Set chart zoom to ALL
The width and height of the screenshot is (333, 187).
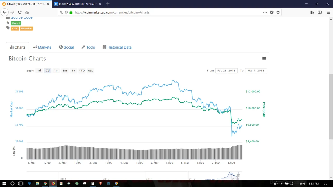[90, 70]
